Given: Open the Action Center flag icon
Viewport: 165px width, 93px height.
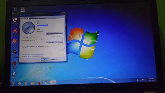Looking at the screenshot, I should click(x=143, y=80).
